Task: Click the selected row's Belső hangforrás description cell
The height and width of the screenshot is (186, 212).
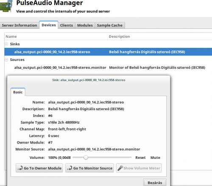Action: 147,52
